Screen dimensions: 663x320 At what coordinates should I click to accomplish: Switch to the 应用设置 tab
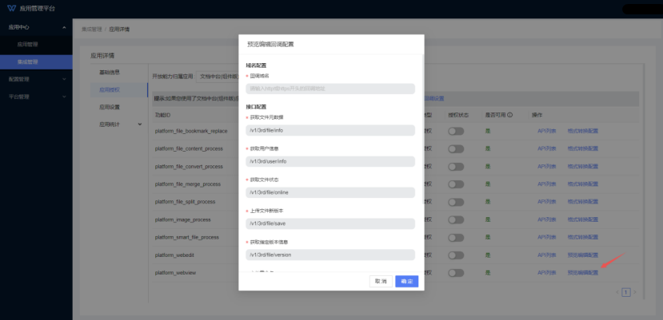pyautogui.click(x=110, y=107)
